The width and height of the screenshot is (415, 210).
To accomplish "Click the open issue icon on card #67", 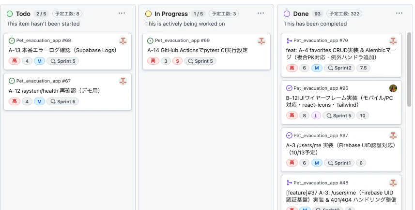I will pos(12,81).
